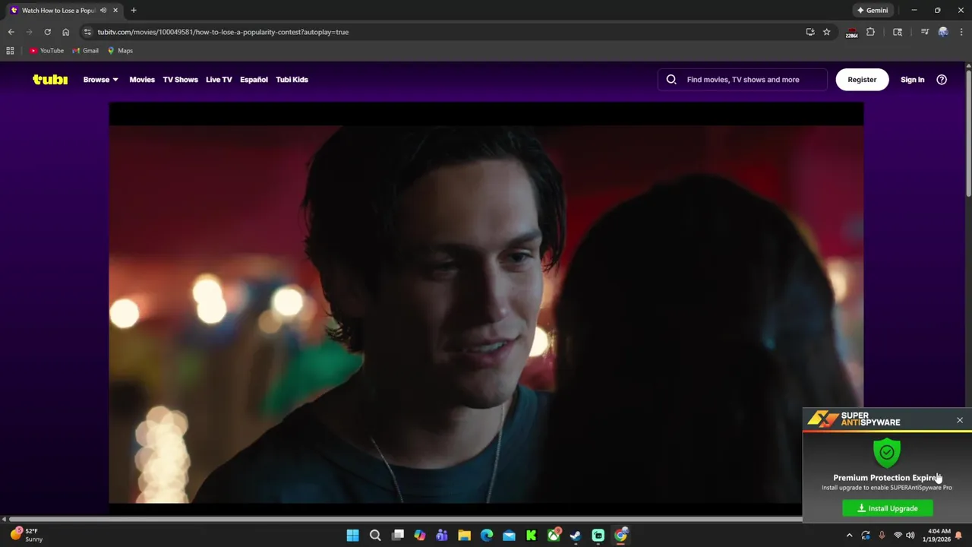Open the notifications bell icon

tap(959, 535)
